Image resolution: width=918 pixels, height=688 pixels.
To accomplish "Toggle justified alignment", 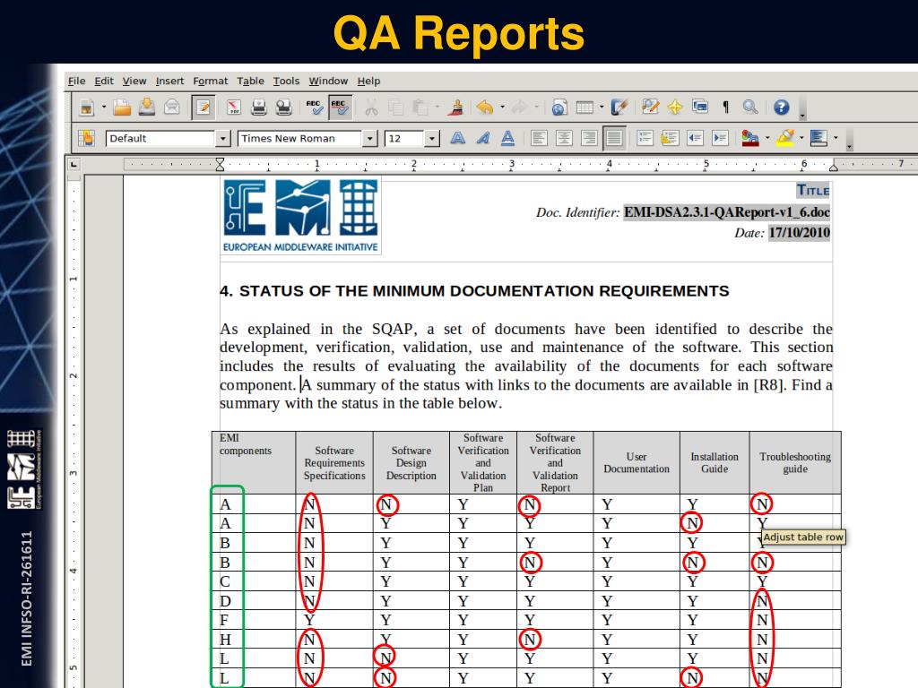I will pyautogui.click(x=614, y=139).
